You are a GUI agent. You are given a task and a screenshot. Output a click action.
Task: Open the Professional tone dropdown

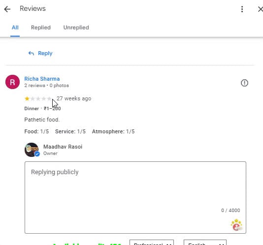tap(152, 243)
